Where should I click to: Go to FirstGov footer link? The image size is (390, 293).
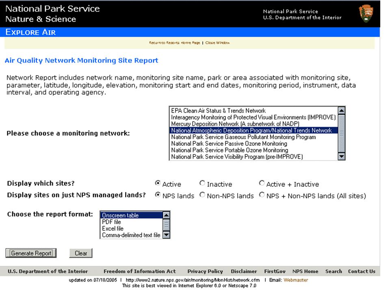275,271
